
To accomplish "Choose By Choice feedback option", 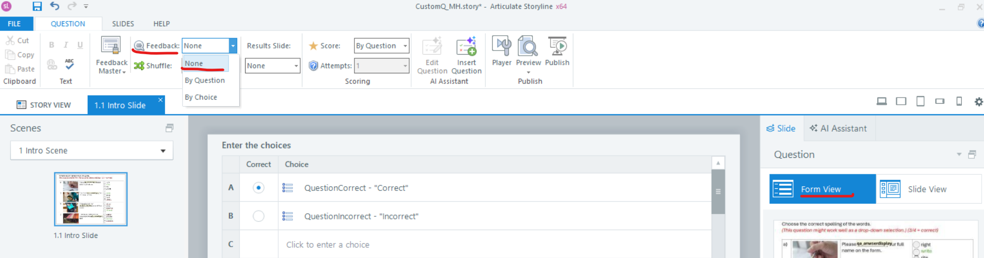I will (x=201, y=97).
